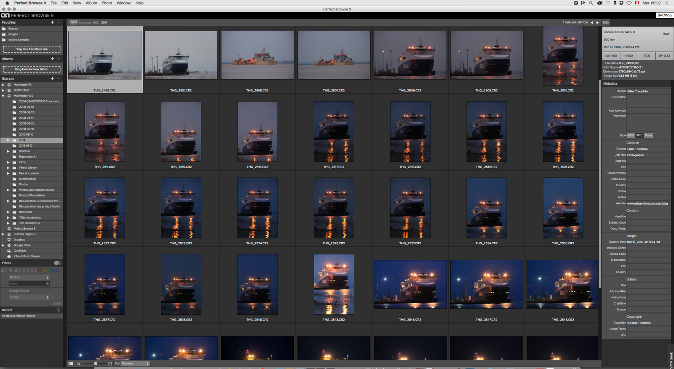This screenshot has height=369, width=674.
Task: Add a new source with the Sources plus icon
Action: (52, 78)
